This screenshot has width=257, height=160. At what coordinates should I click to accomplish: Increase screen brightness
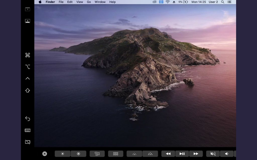coord(78,153)
